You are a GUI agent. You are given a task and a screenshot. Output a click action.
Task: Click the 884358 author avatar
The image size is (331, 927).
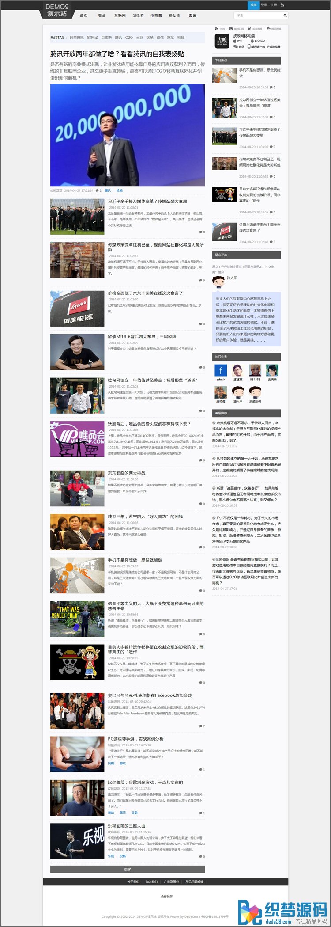(x=255, y=370)
